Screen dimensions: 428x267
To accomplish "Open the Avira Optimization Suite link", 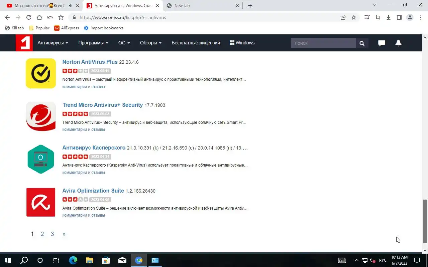I will click(x=93, y=191).
